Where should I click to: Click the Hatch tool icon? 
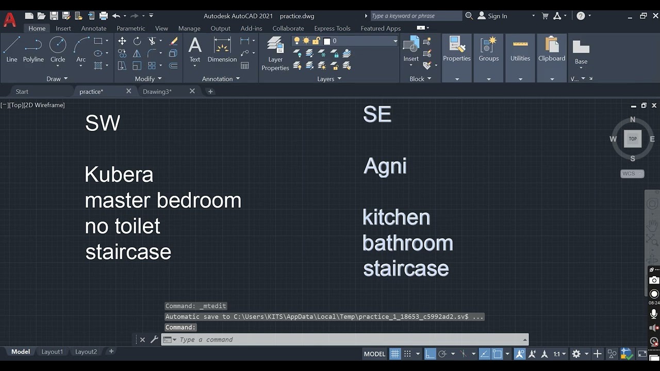tap(98, 65)
